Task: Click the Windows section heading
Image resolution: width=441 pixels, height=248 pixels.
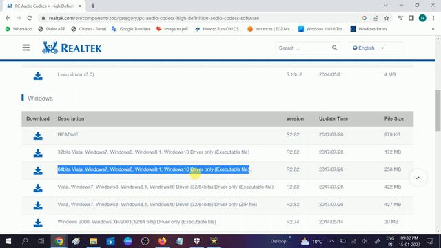Action: (40, 98)
